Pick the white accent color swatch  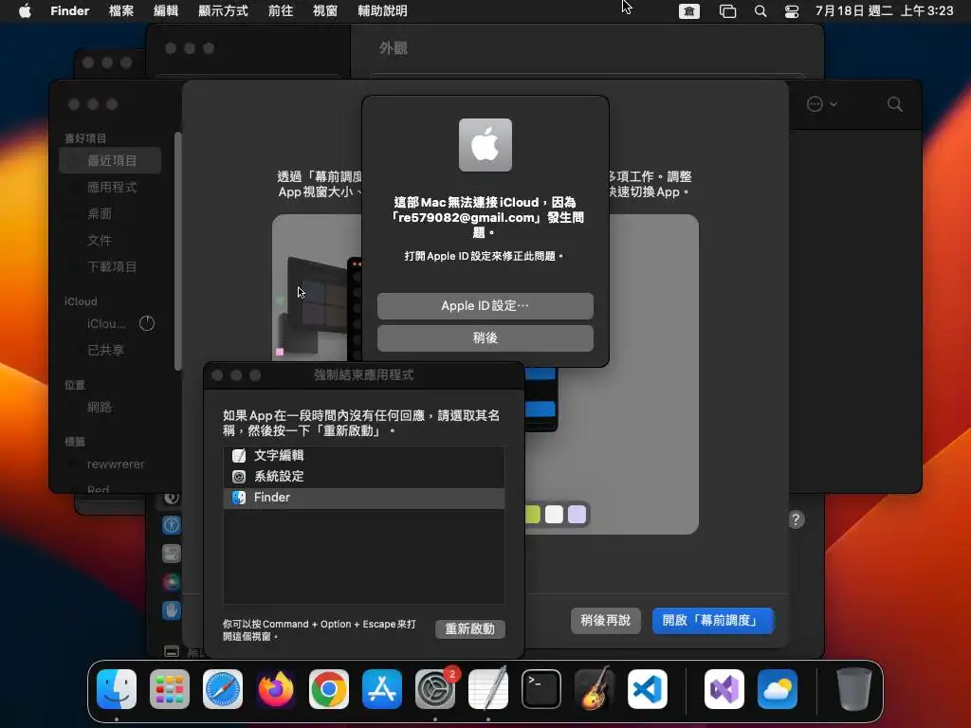(554, 515)
